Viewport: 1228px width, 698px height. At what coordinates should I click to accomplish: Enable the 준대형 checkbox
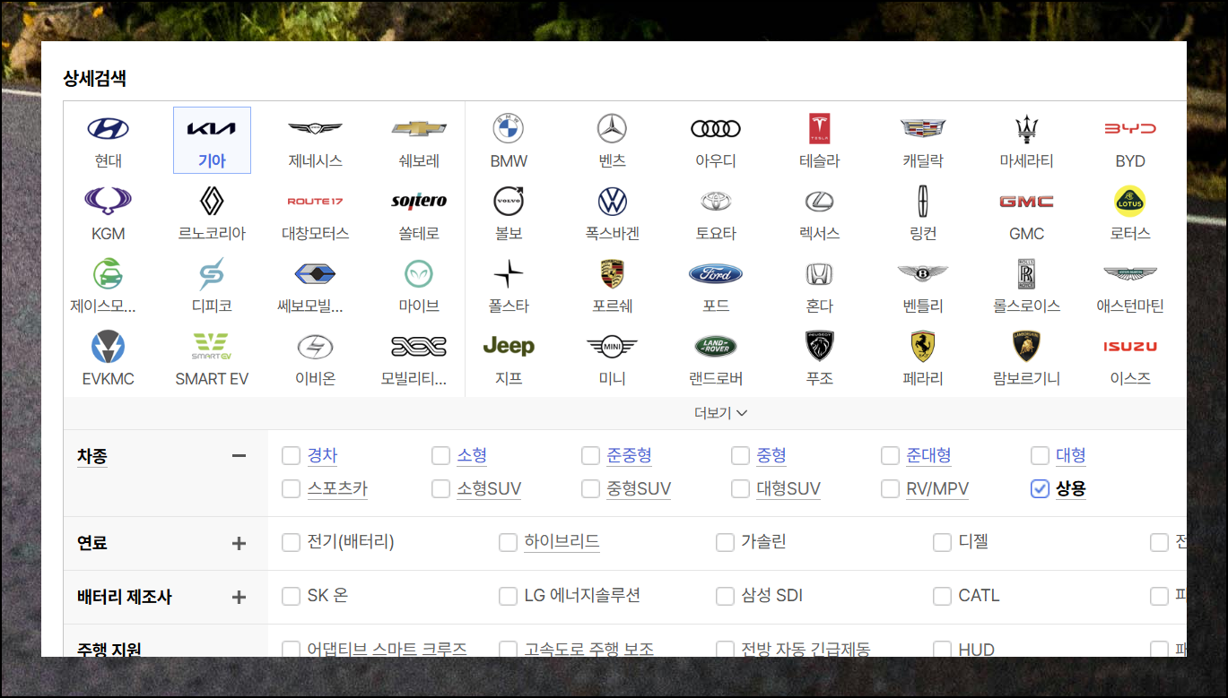(x=890, y=456)
